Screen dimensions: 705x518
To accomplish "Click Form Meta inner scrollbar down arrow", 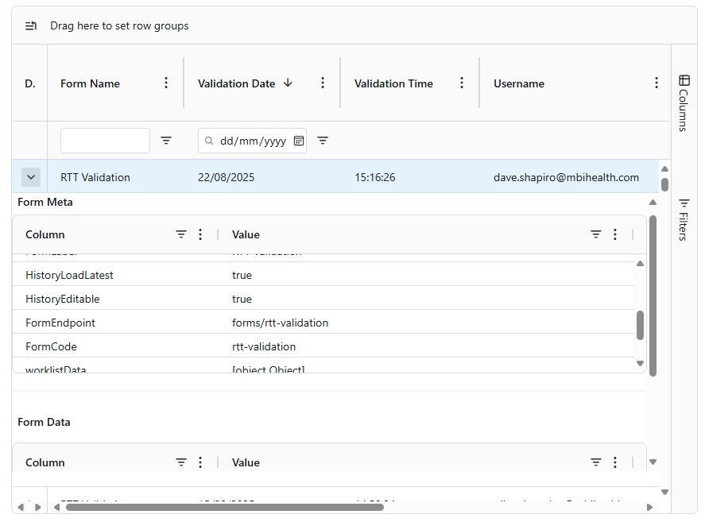I will point(641,363).
